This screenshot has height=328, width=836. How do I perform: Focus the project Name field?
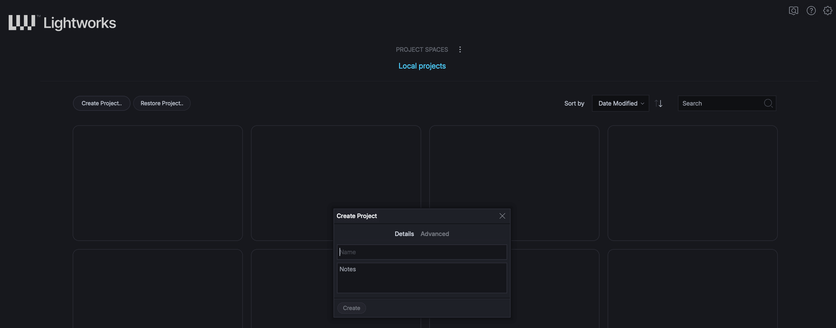pos(421,252)
